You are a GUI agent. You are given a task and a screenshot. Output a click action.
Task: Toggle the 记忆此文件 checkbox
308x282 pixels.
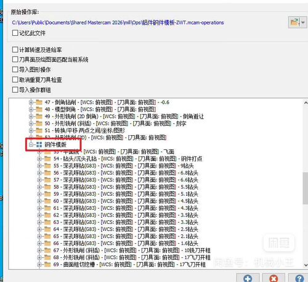15,33
